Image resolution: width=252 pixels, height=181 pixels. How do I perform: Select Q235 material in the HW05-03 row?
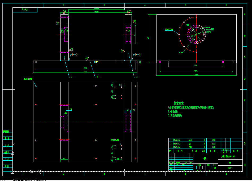[x=214, y=144]
